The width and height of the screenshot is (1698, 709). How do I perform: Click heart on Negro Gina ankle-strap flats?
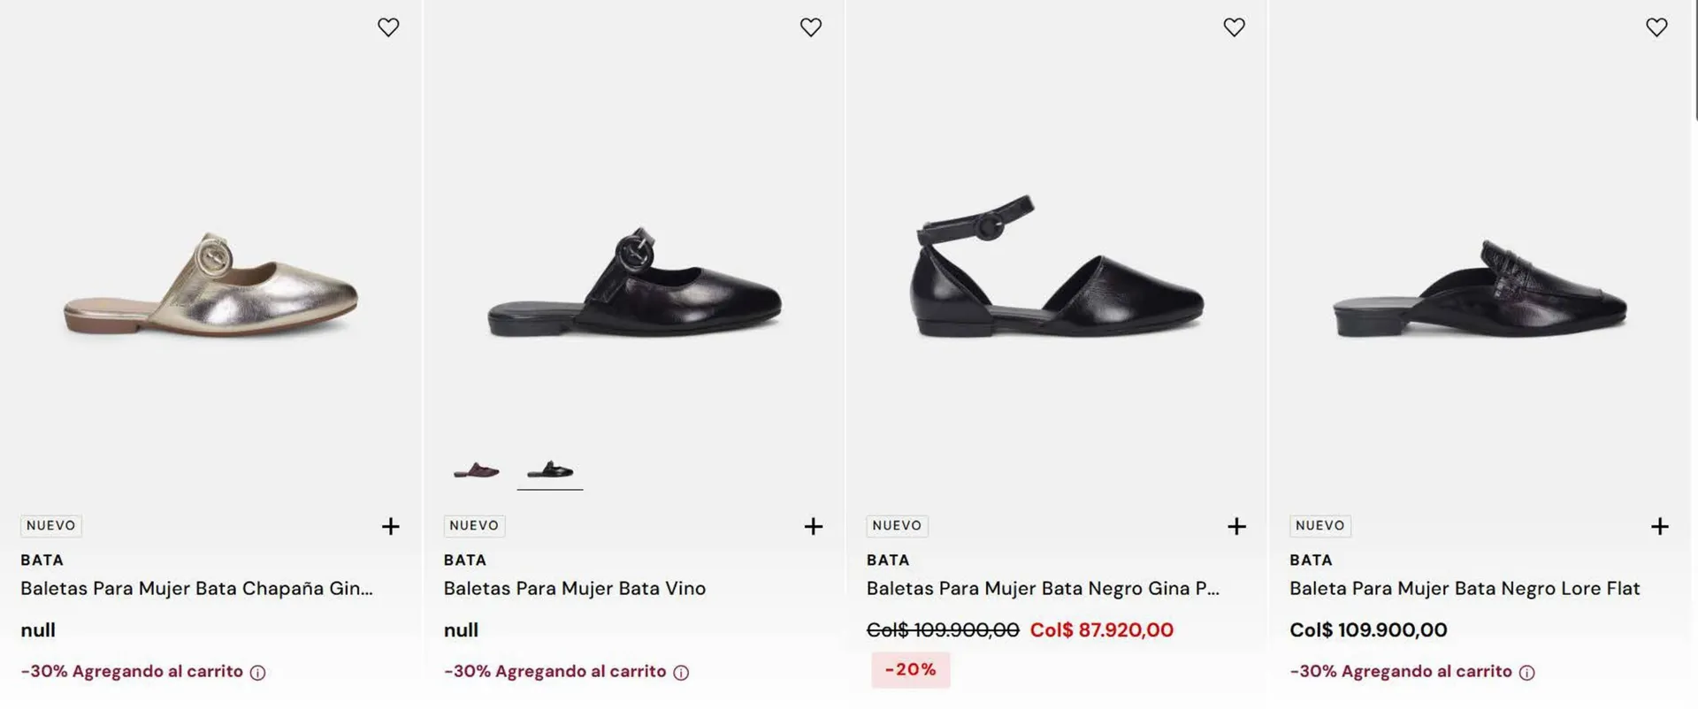point(1234,27)
